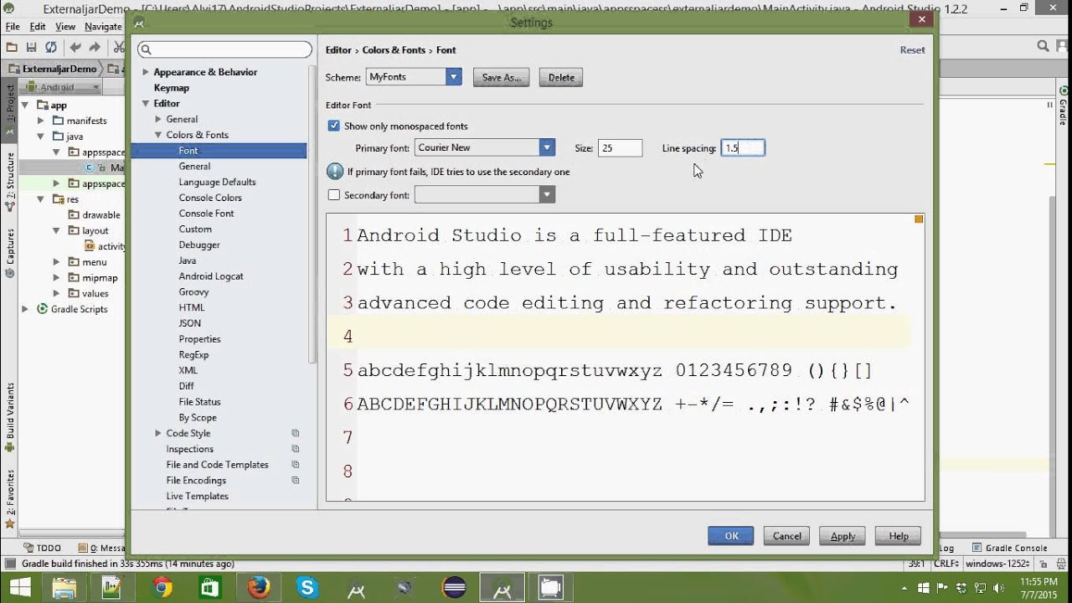Viewport: 1072px width, 603px height.
Task: Select Console Colors settings item
Action: click(x=210, y=198)
